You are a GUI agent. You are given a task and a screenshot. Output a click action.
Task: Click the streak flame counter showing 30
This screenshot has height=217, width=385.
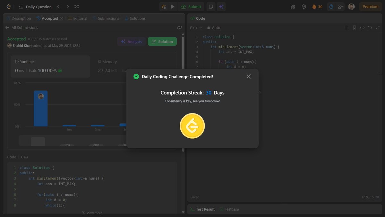click(317, 6)
